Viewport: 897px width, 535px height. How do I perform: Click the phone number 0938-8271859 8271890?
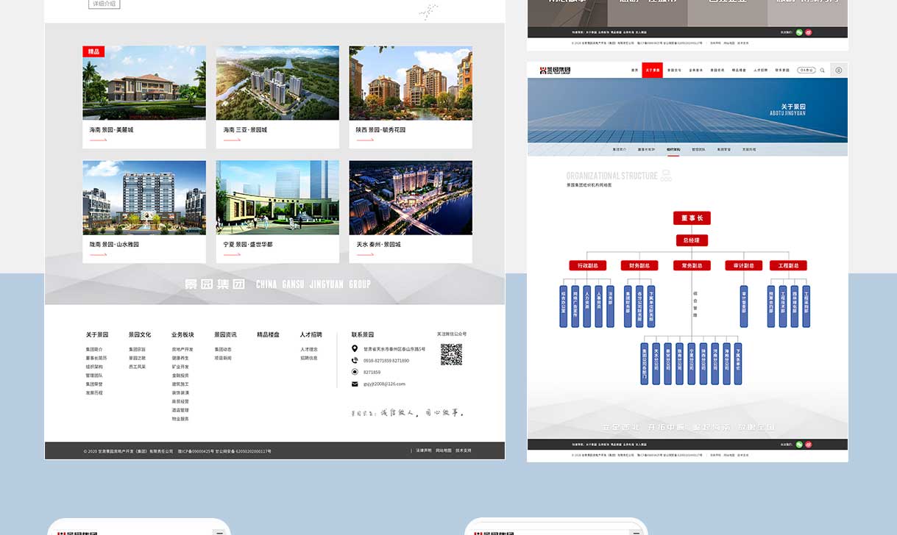click(x=386, y=361)
